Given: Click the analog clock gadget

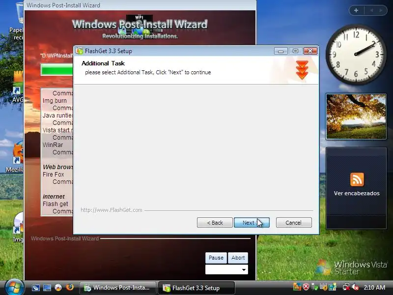Looking at the screenshot, I should pos(356,54).
